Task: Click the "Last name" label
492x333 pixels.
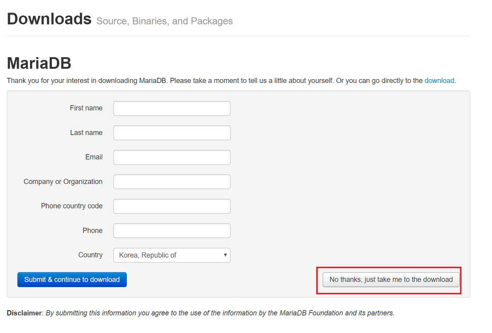Action: (86, 133)
